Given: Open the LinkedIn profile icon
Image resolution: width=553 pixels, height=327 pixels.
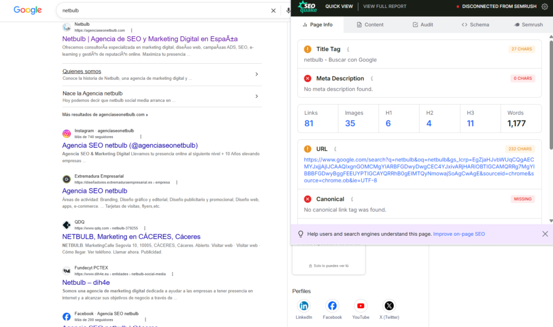Looking at the screenshot, I should coord(304,306).
